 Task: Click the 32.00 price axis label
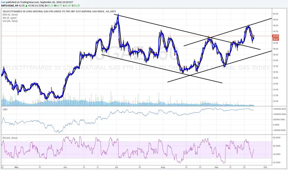[x=276, y=66]
